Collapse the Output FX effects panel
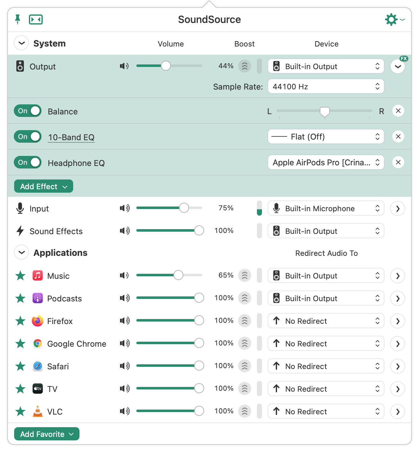Image resolution: width=419 pixels, height=452 pixels. [398, 66]
